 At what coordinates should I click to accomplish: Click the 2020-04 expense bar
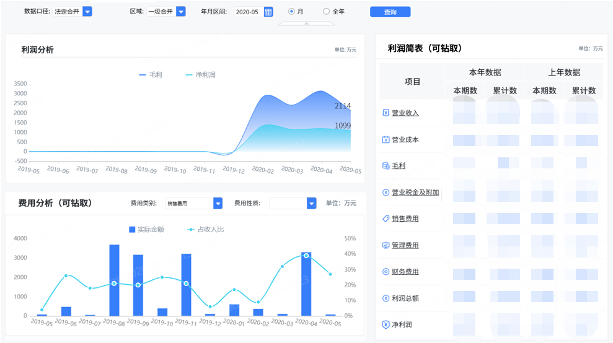[x=306, y=284]
